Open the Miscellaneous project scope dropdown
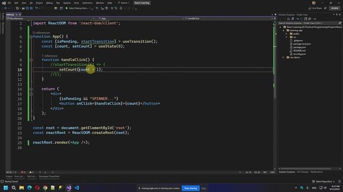343x192 pixels. (x=50, y=19)
